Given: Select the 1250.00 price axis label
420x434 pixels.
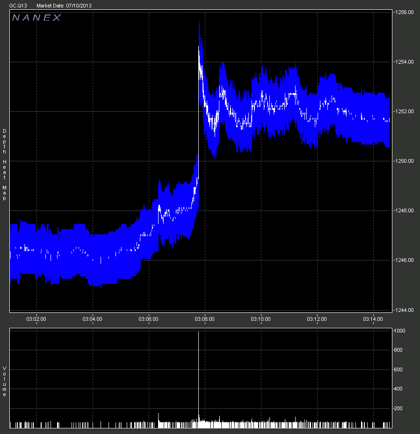Looking at the screenshot, I should 404,161.
